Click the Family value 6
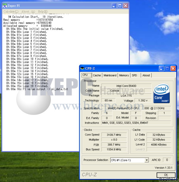 point(107,113)
